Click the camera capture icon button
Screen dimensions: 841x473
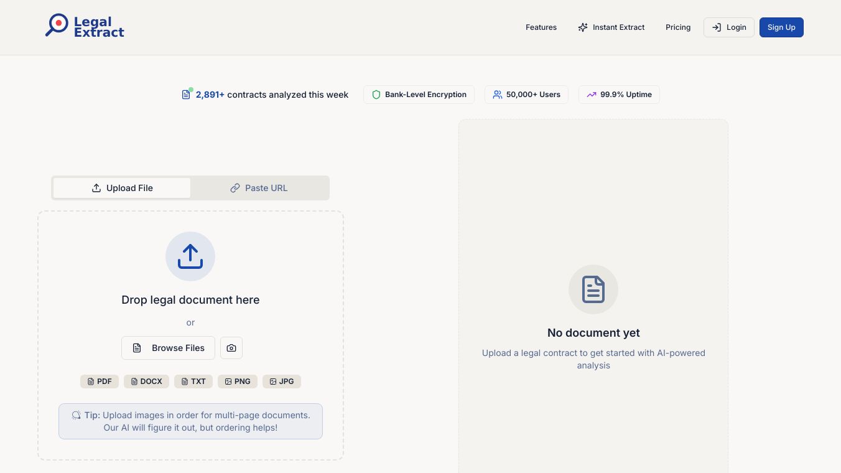231,348
